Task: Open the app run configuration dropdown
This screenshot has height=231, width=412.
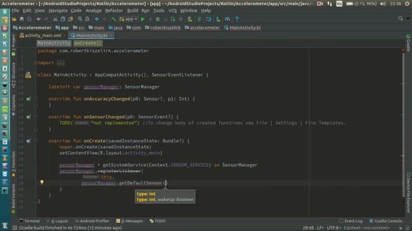Action: click(x=129, y=19)
